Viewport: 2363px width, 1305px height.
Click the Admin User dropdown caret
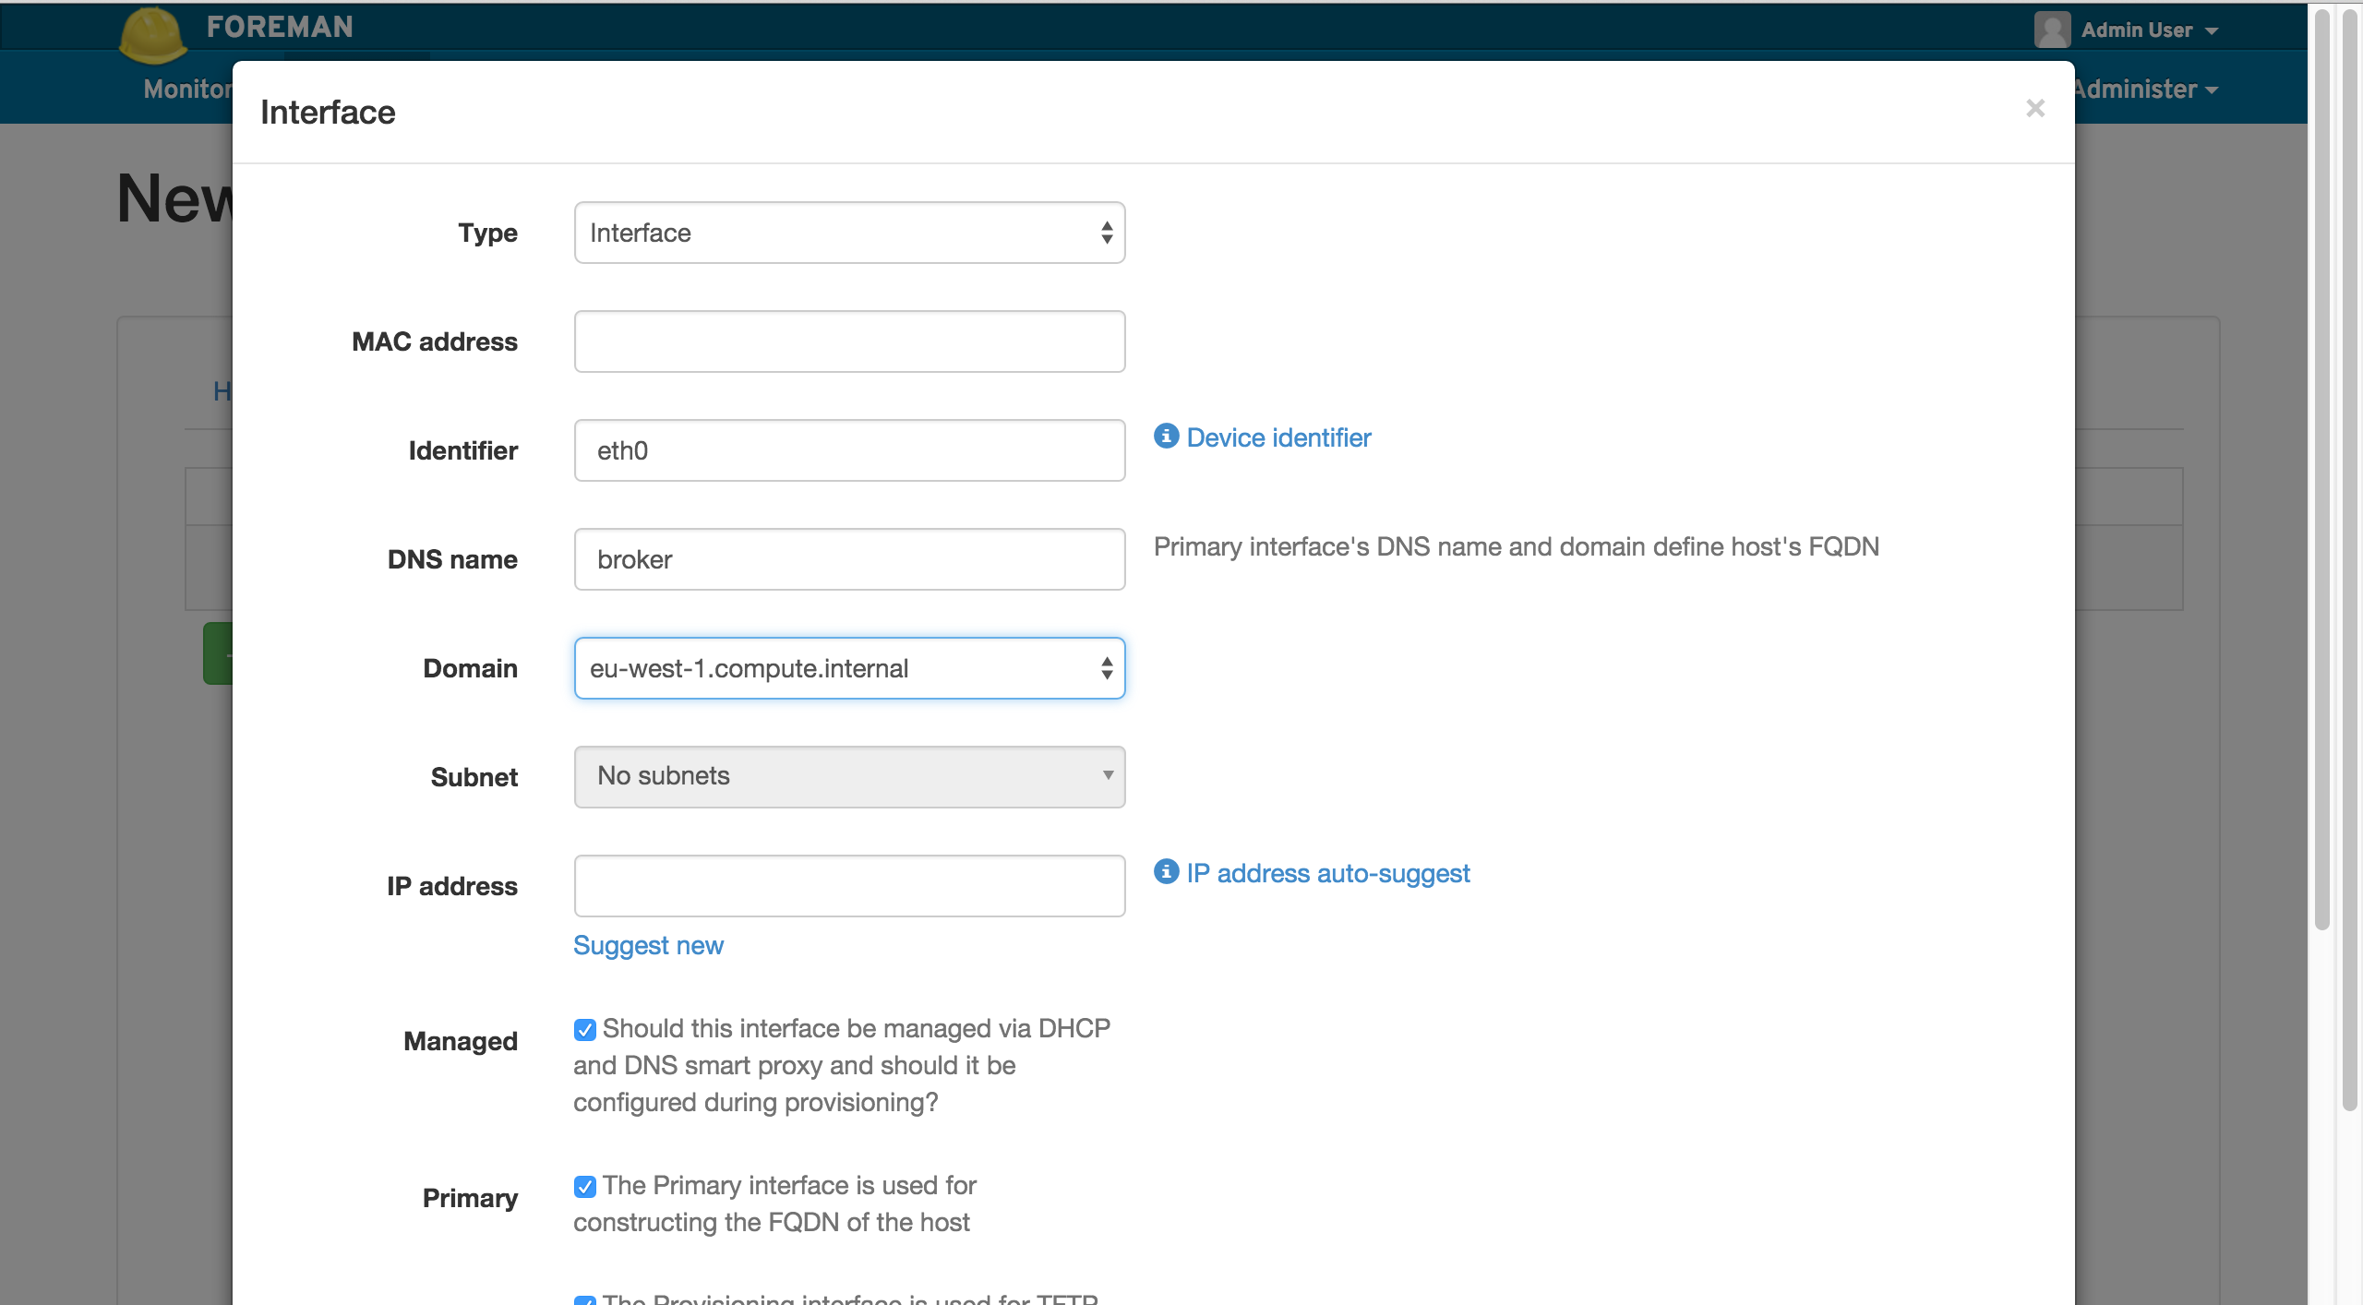pyautogui.click(x=2212, y=31)
